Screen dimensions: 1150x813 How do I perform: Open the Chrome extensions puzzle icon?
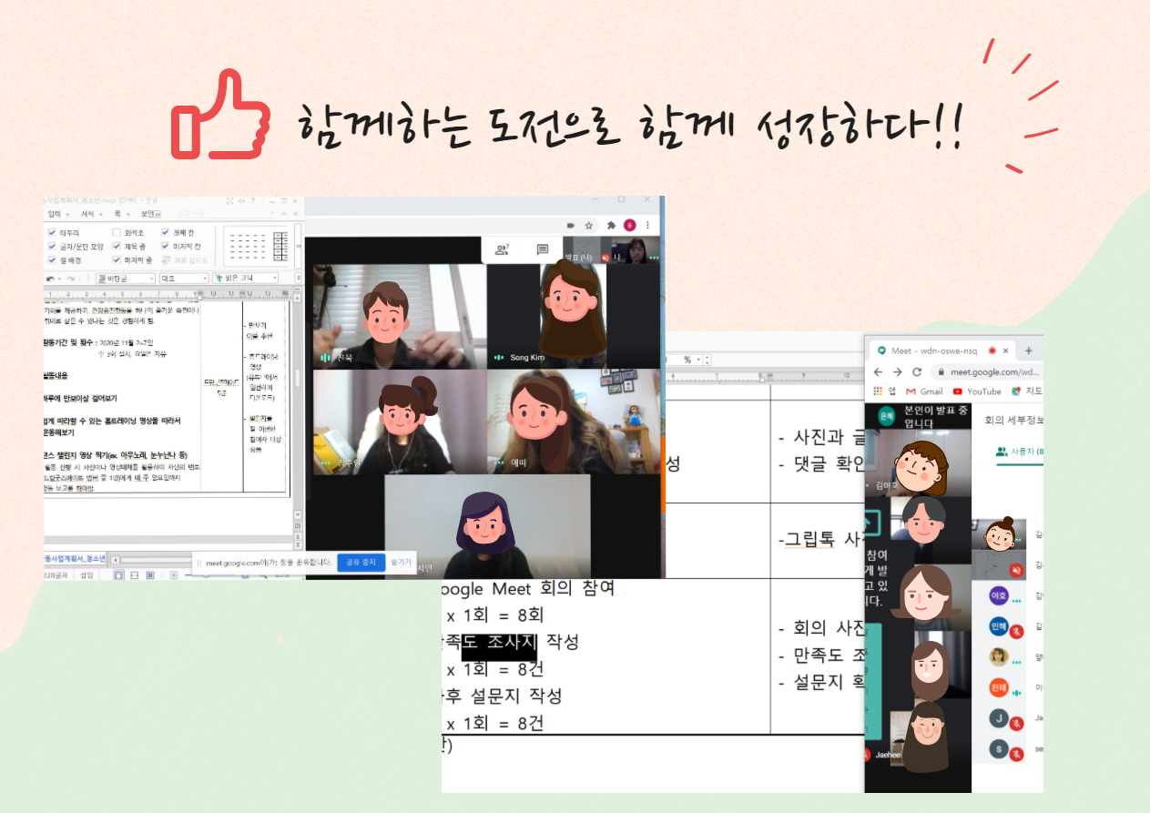pos(610,225)
